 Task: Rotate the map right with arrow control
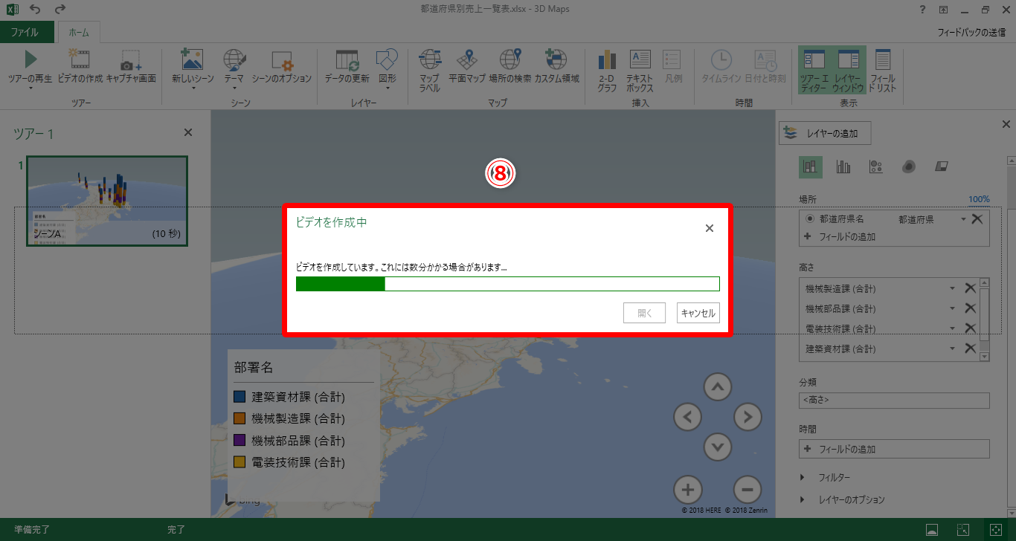pos(747,416)
